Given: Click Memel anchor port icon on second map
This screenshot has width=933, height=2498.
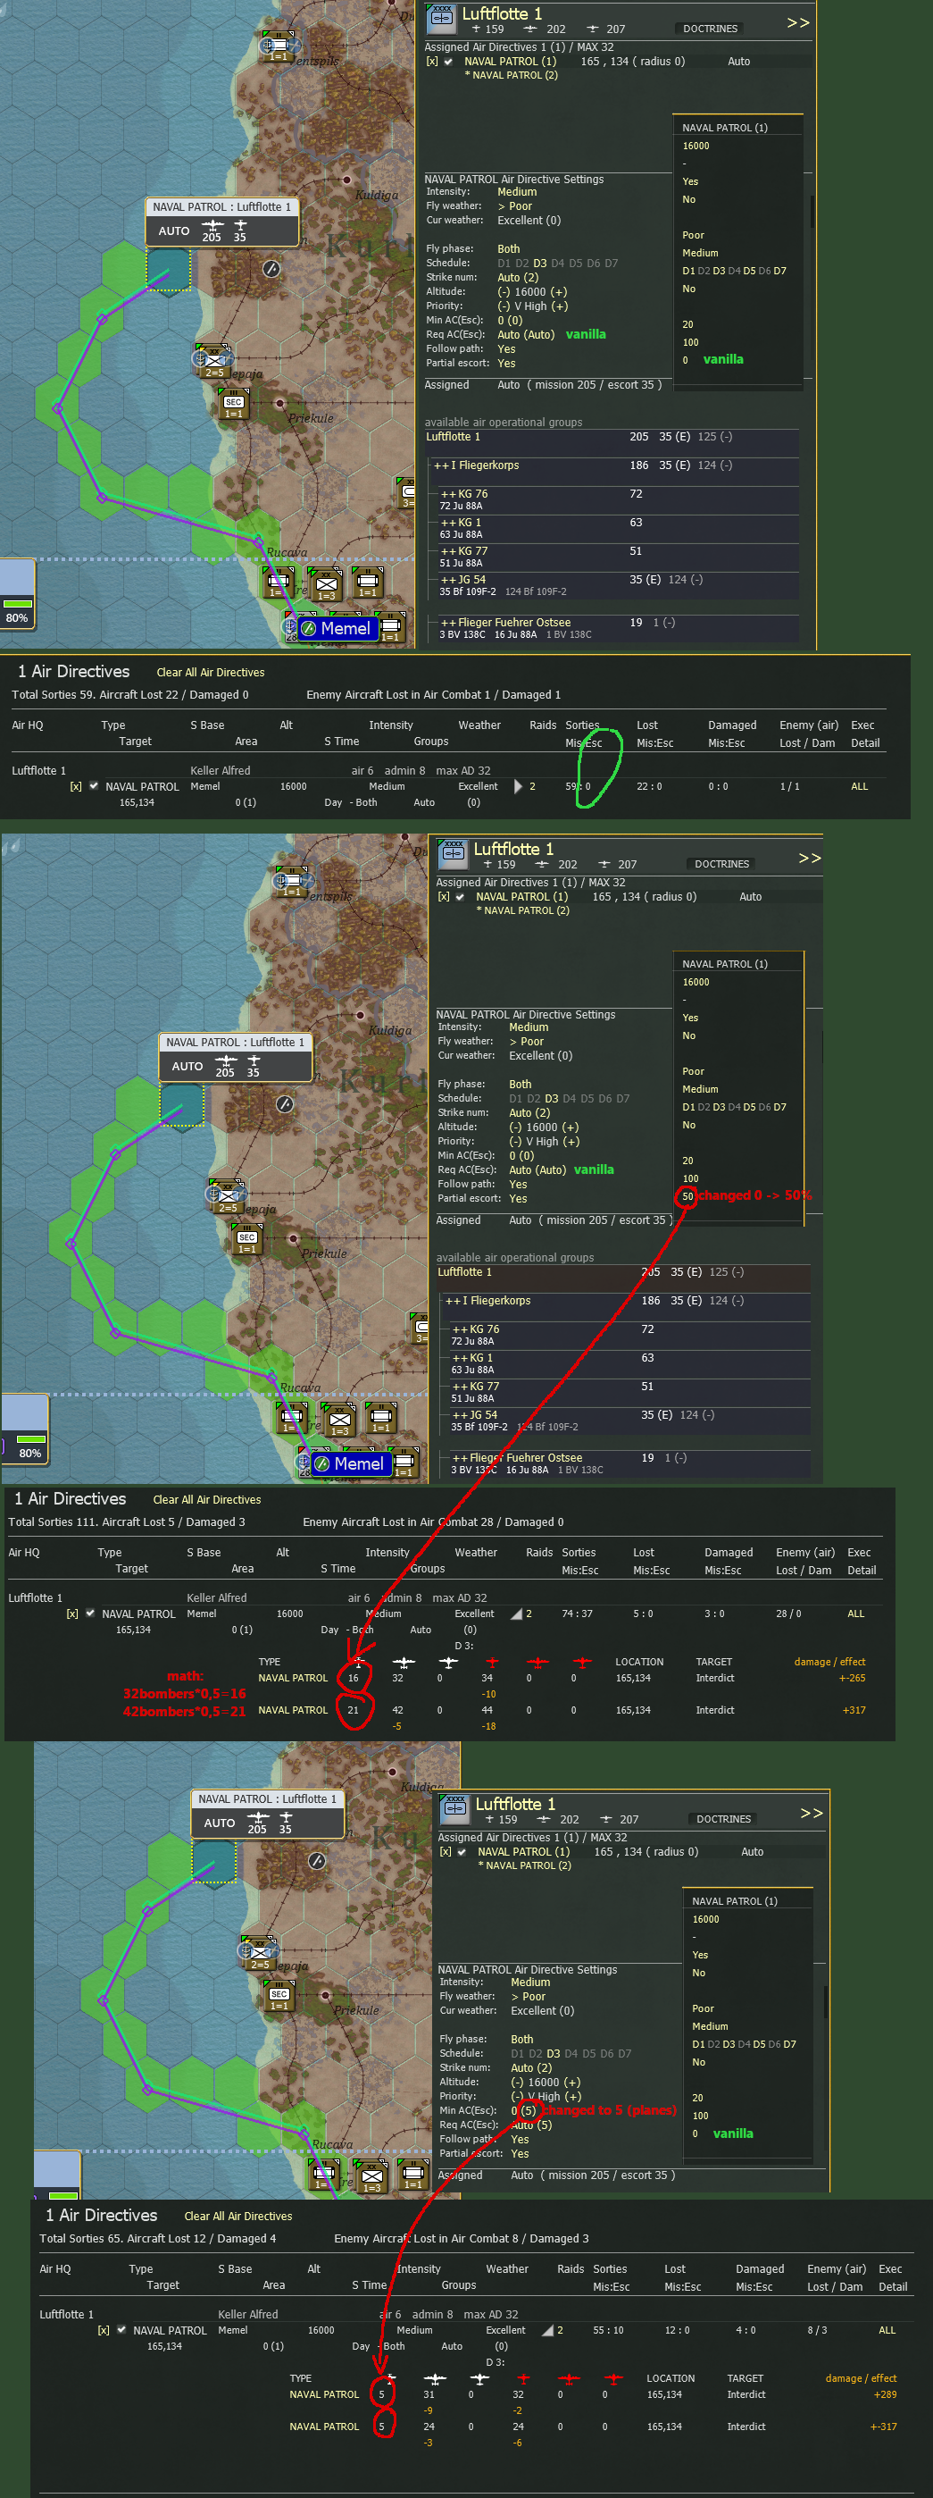Looking at the screenshot, I should [304, 1462].
